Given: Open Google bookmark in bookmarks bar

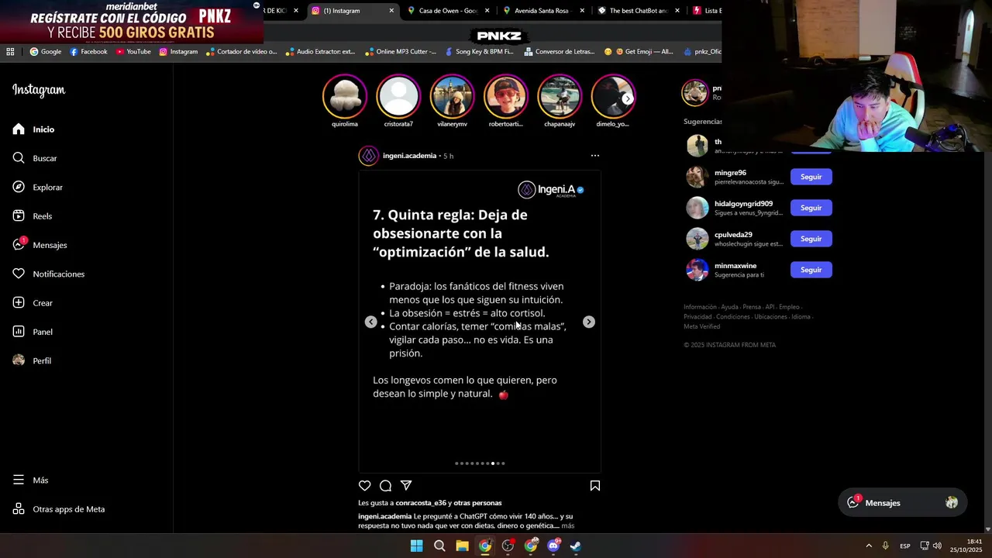Looking at the screenshot, I should 45,52.
